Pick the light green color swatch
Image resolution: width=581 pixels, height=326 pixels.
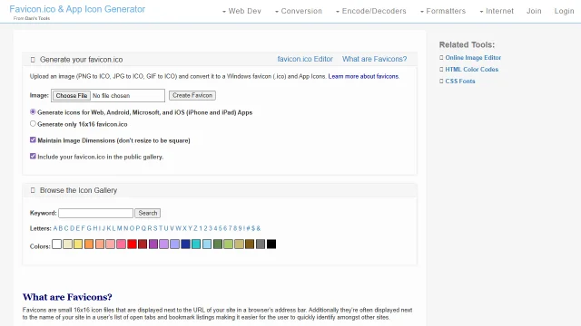click(229, 244)
